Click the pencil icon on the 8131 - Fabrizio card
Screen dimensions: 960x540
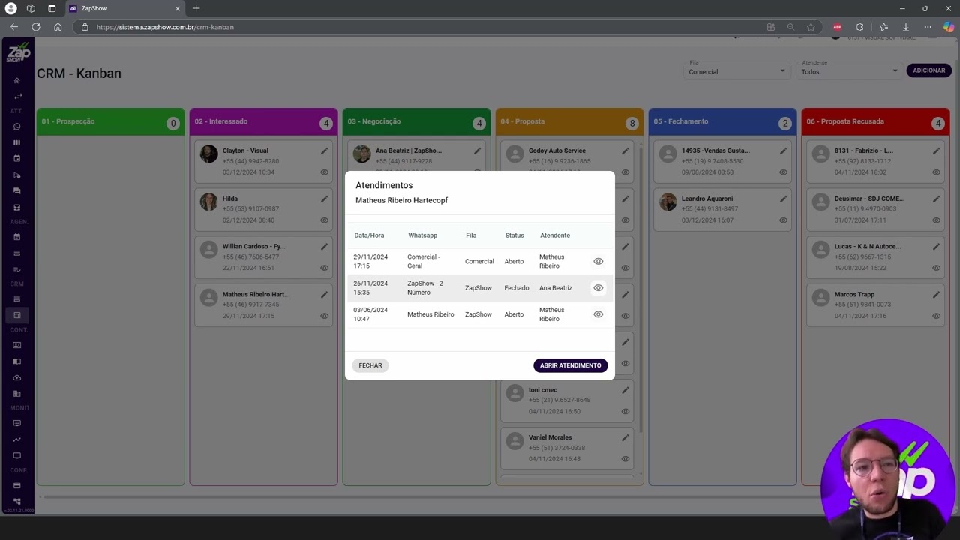(936, 151)
